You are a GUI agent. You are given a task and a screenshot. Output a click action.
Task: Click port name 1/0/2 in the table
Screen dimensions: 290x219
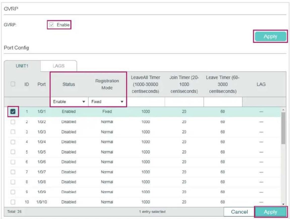pos(41,122)
